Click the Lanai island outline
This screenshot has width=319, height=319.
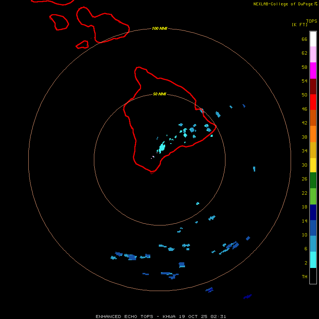tap(59, 22)
